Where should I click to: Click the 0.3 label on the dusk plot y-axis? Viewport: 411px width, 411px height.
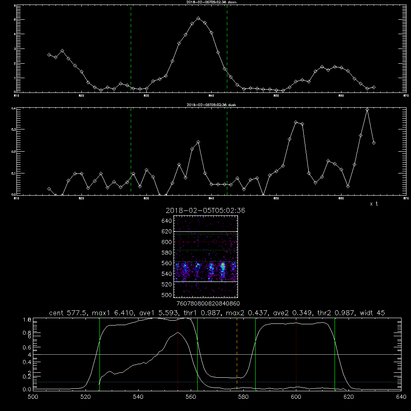click(13, 129)
